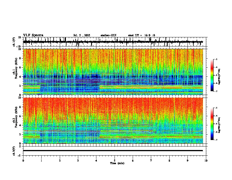Click the '5' tick on ch.3(V) axis
Image resolution: width=232 pixels, height=180 pixels.
tap(20, 146)
